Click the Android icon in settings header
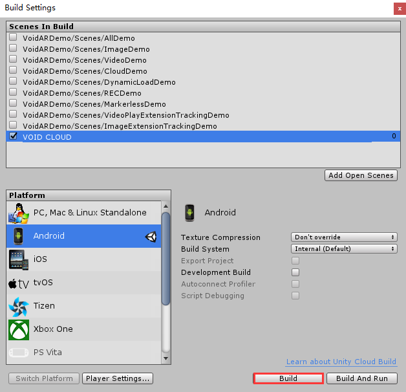406x392 pixels. pyautogui.click(x=189, y=213)
